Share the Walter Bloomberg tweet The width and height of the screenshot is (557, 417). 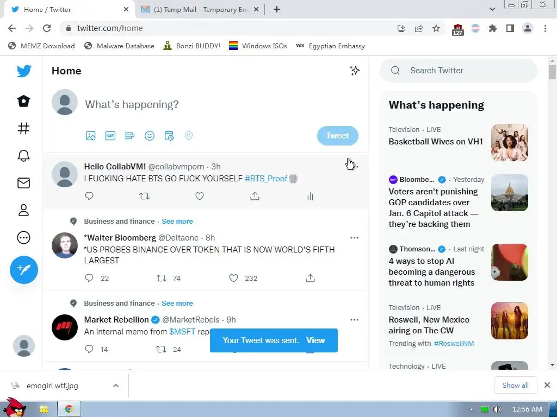pyautogui.click(x=310, y=278)
